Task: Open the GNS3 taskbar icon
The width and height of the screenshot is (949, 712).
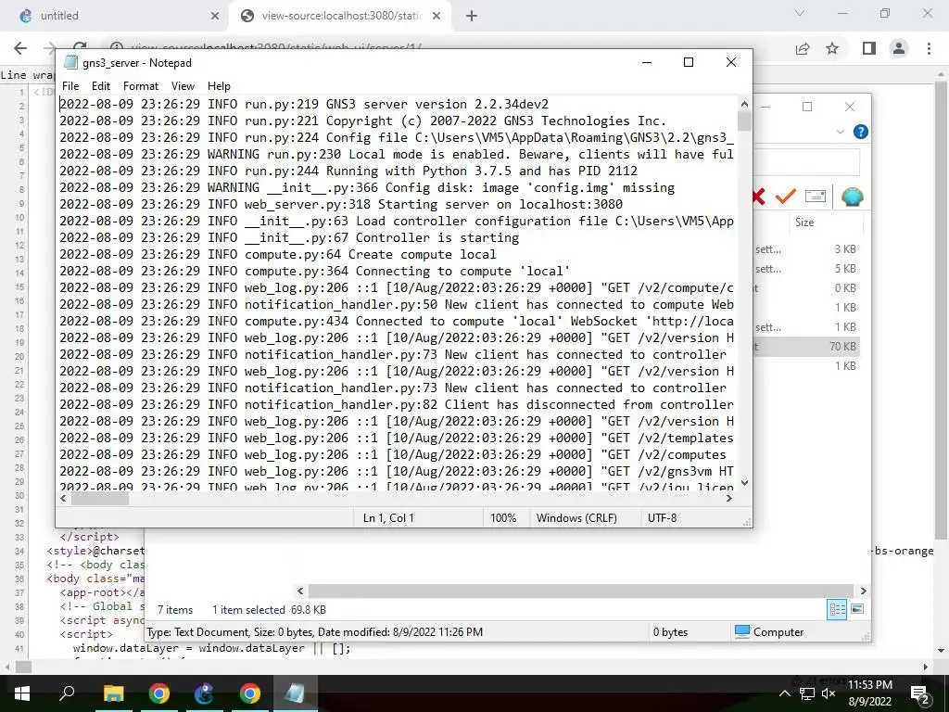Action: (204, 693)
